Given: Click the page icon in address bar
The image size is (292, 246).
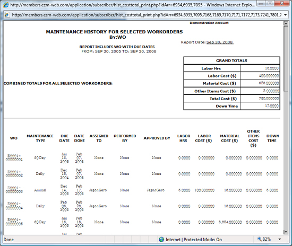Looking at the screenshot, I should [x=7, y=15].
